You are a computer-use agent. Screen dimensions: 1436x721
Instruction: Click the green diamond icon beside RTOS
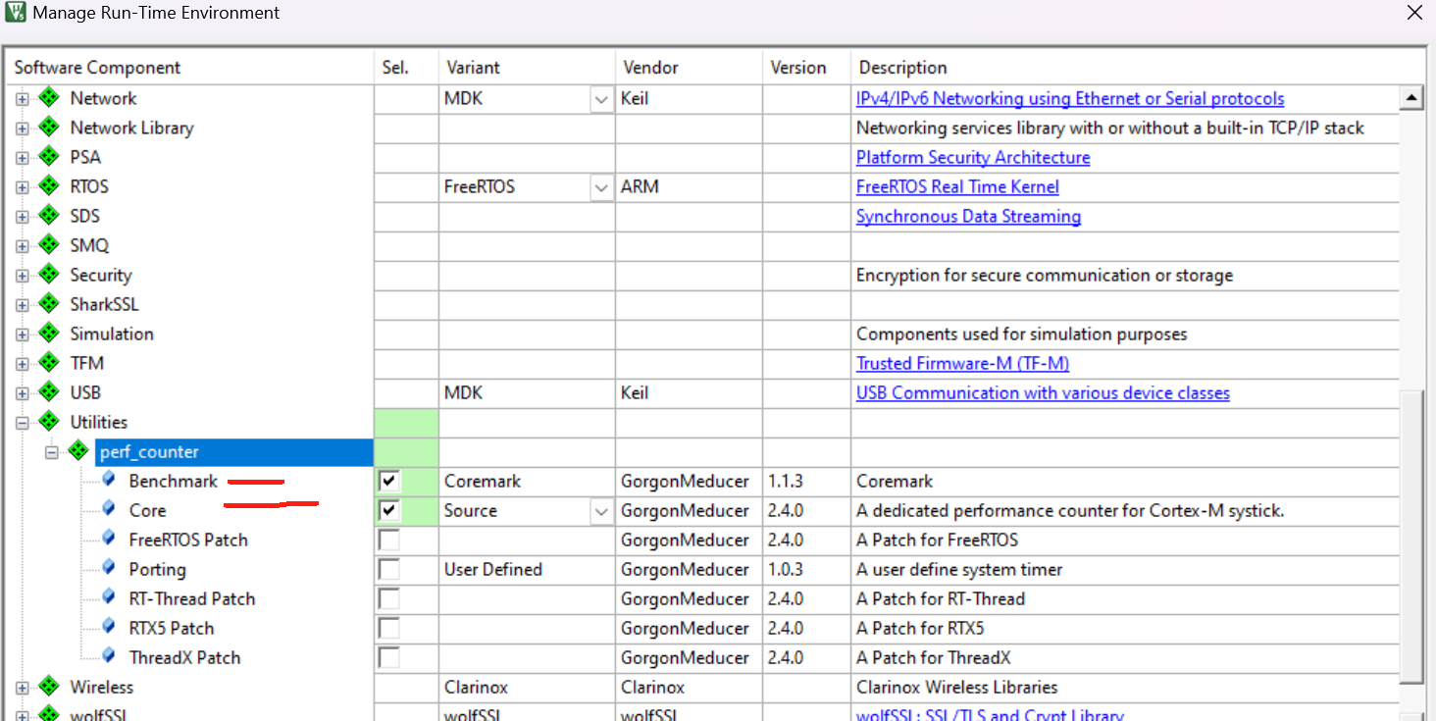(49, 186)
